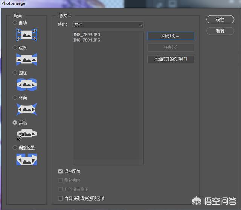Select IMG_7893.JPG in the file list

click(87, 34)
